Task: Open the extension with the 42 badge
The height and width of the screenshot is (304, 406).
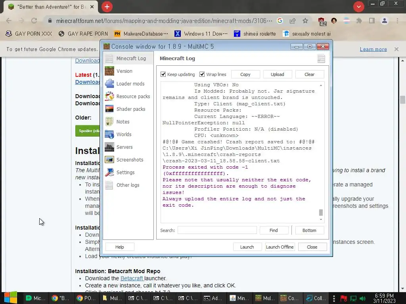Action: (x=322, y=21)
